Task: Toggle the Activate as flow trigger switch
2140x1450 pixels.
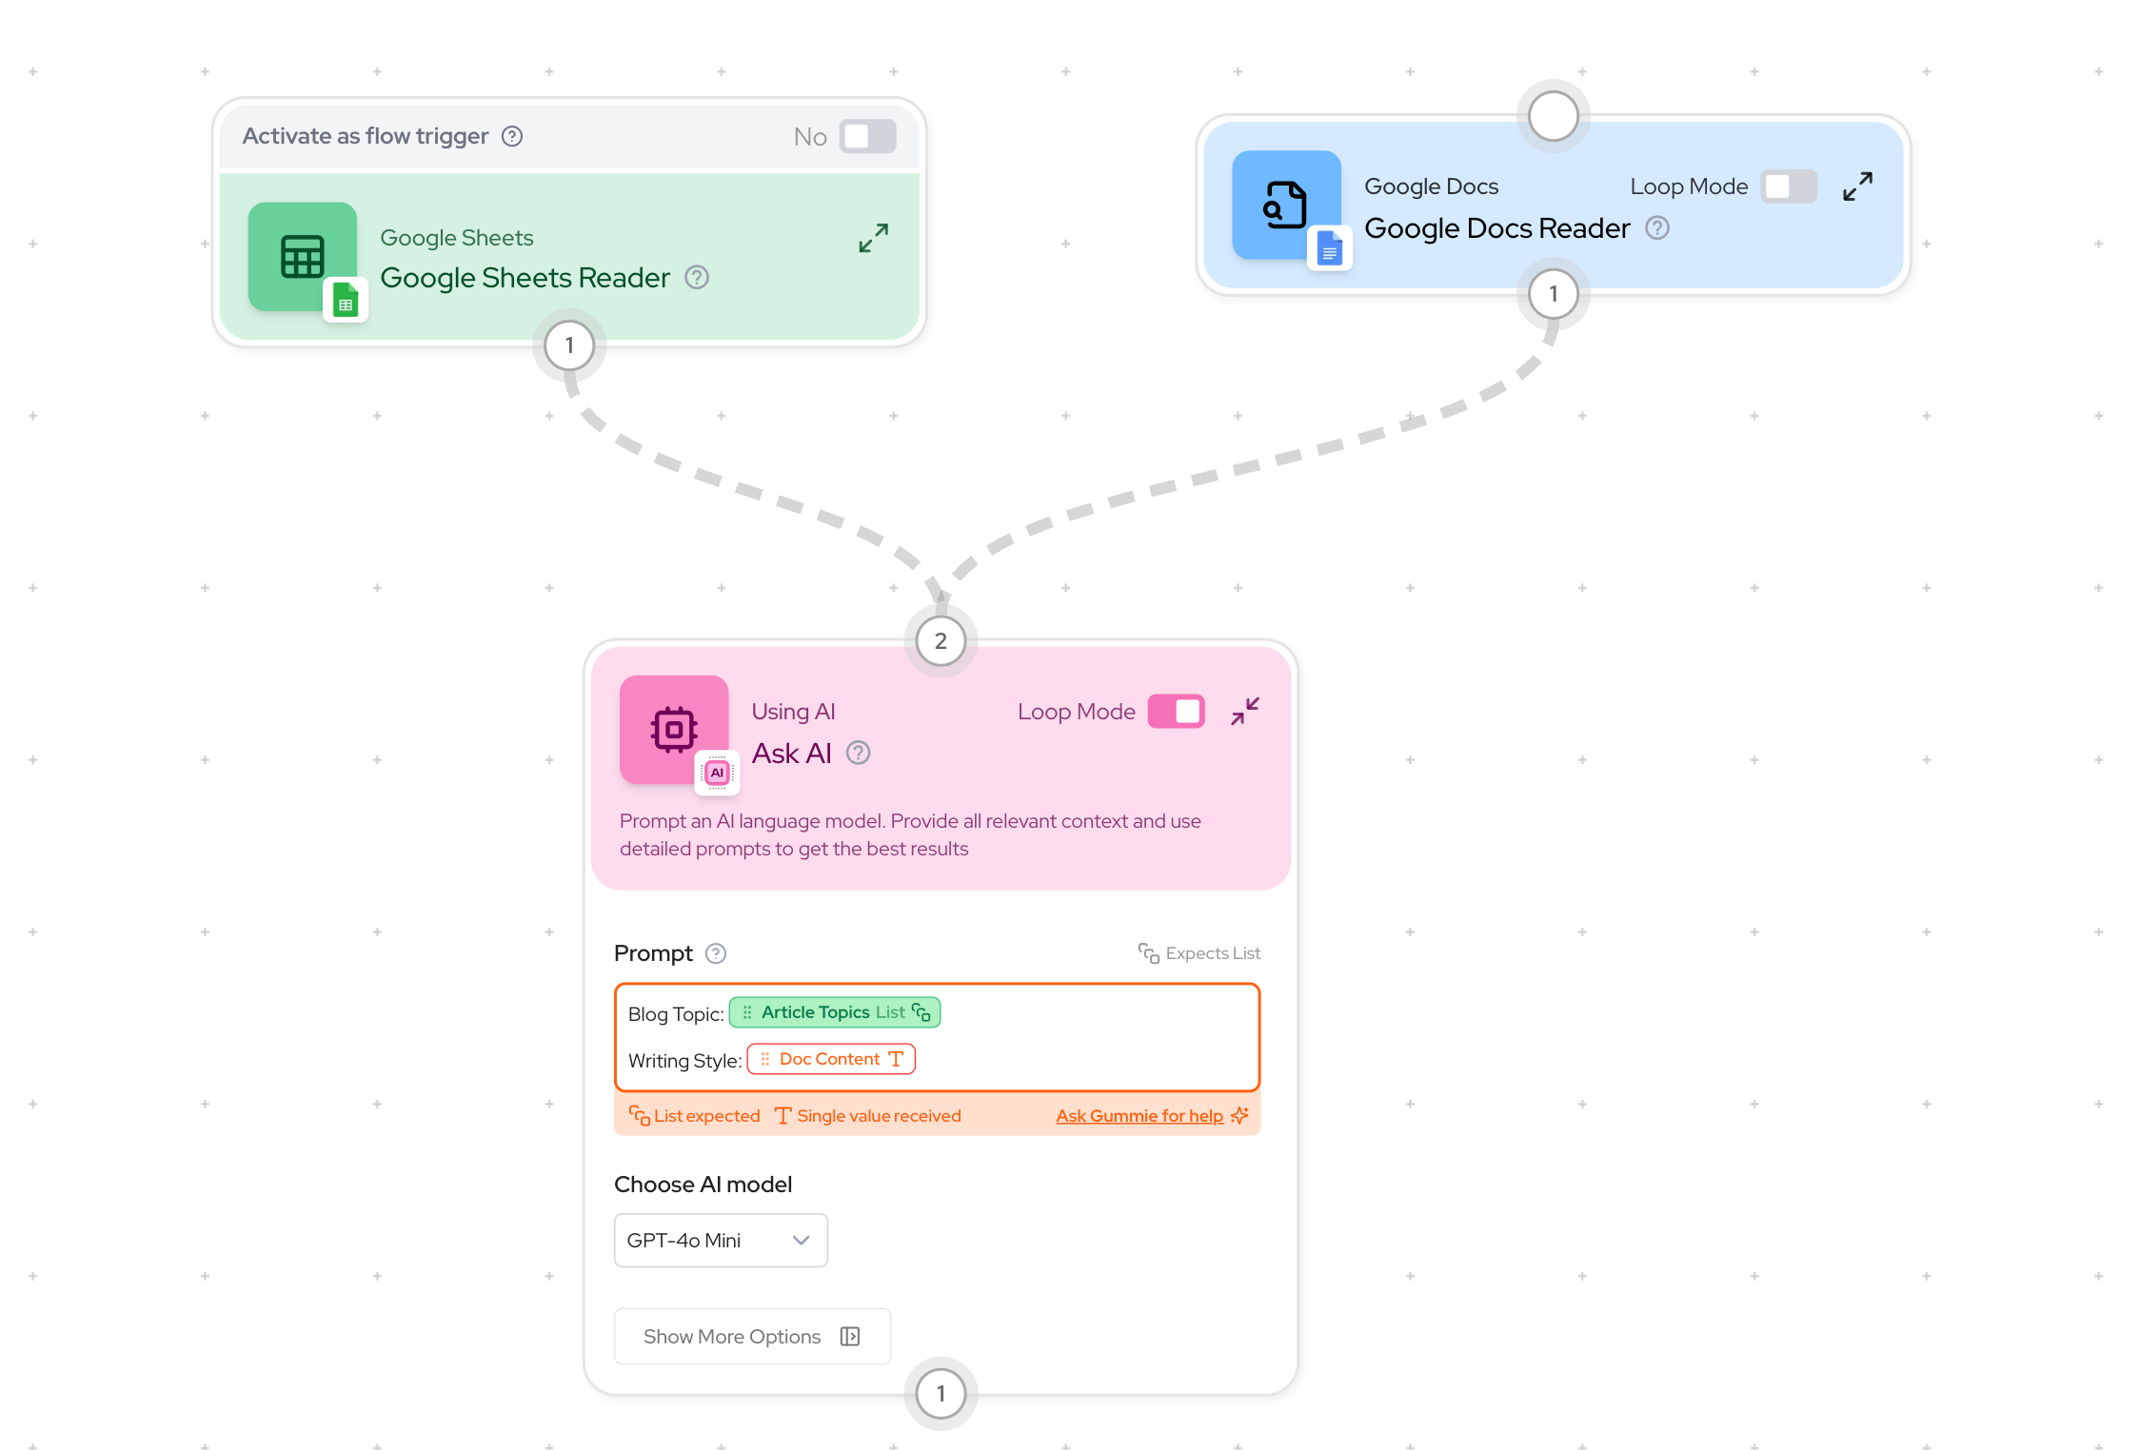Action: pos(867,136)
